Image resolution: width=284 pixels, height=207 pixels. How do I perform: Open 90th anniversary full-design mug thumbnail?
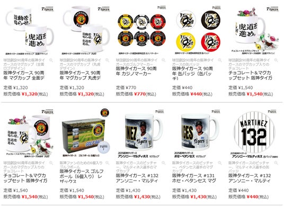[x=30, y=31]
